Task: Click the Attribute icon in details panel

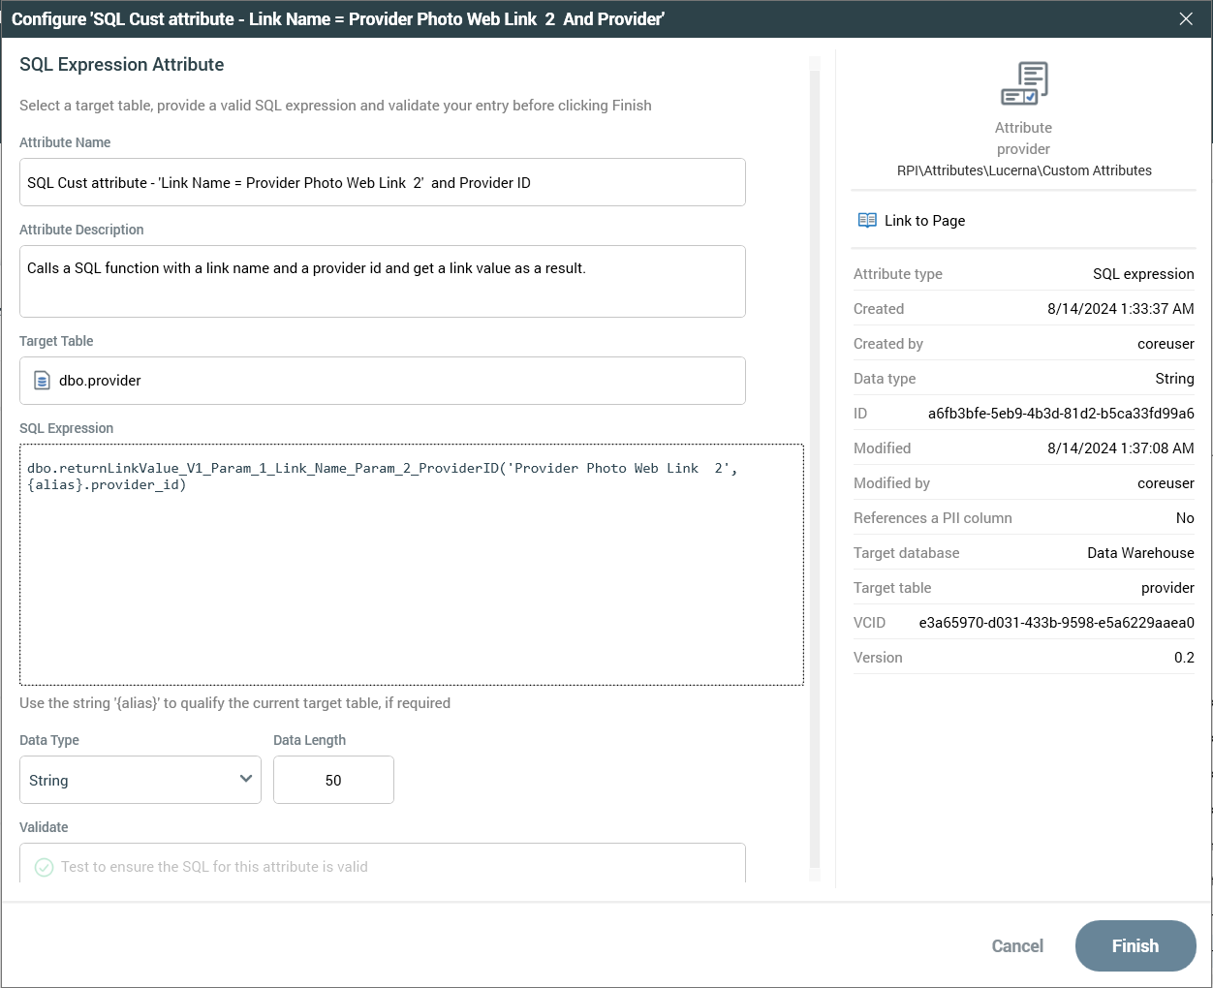Action: point(1024,84)
